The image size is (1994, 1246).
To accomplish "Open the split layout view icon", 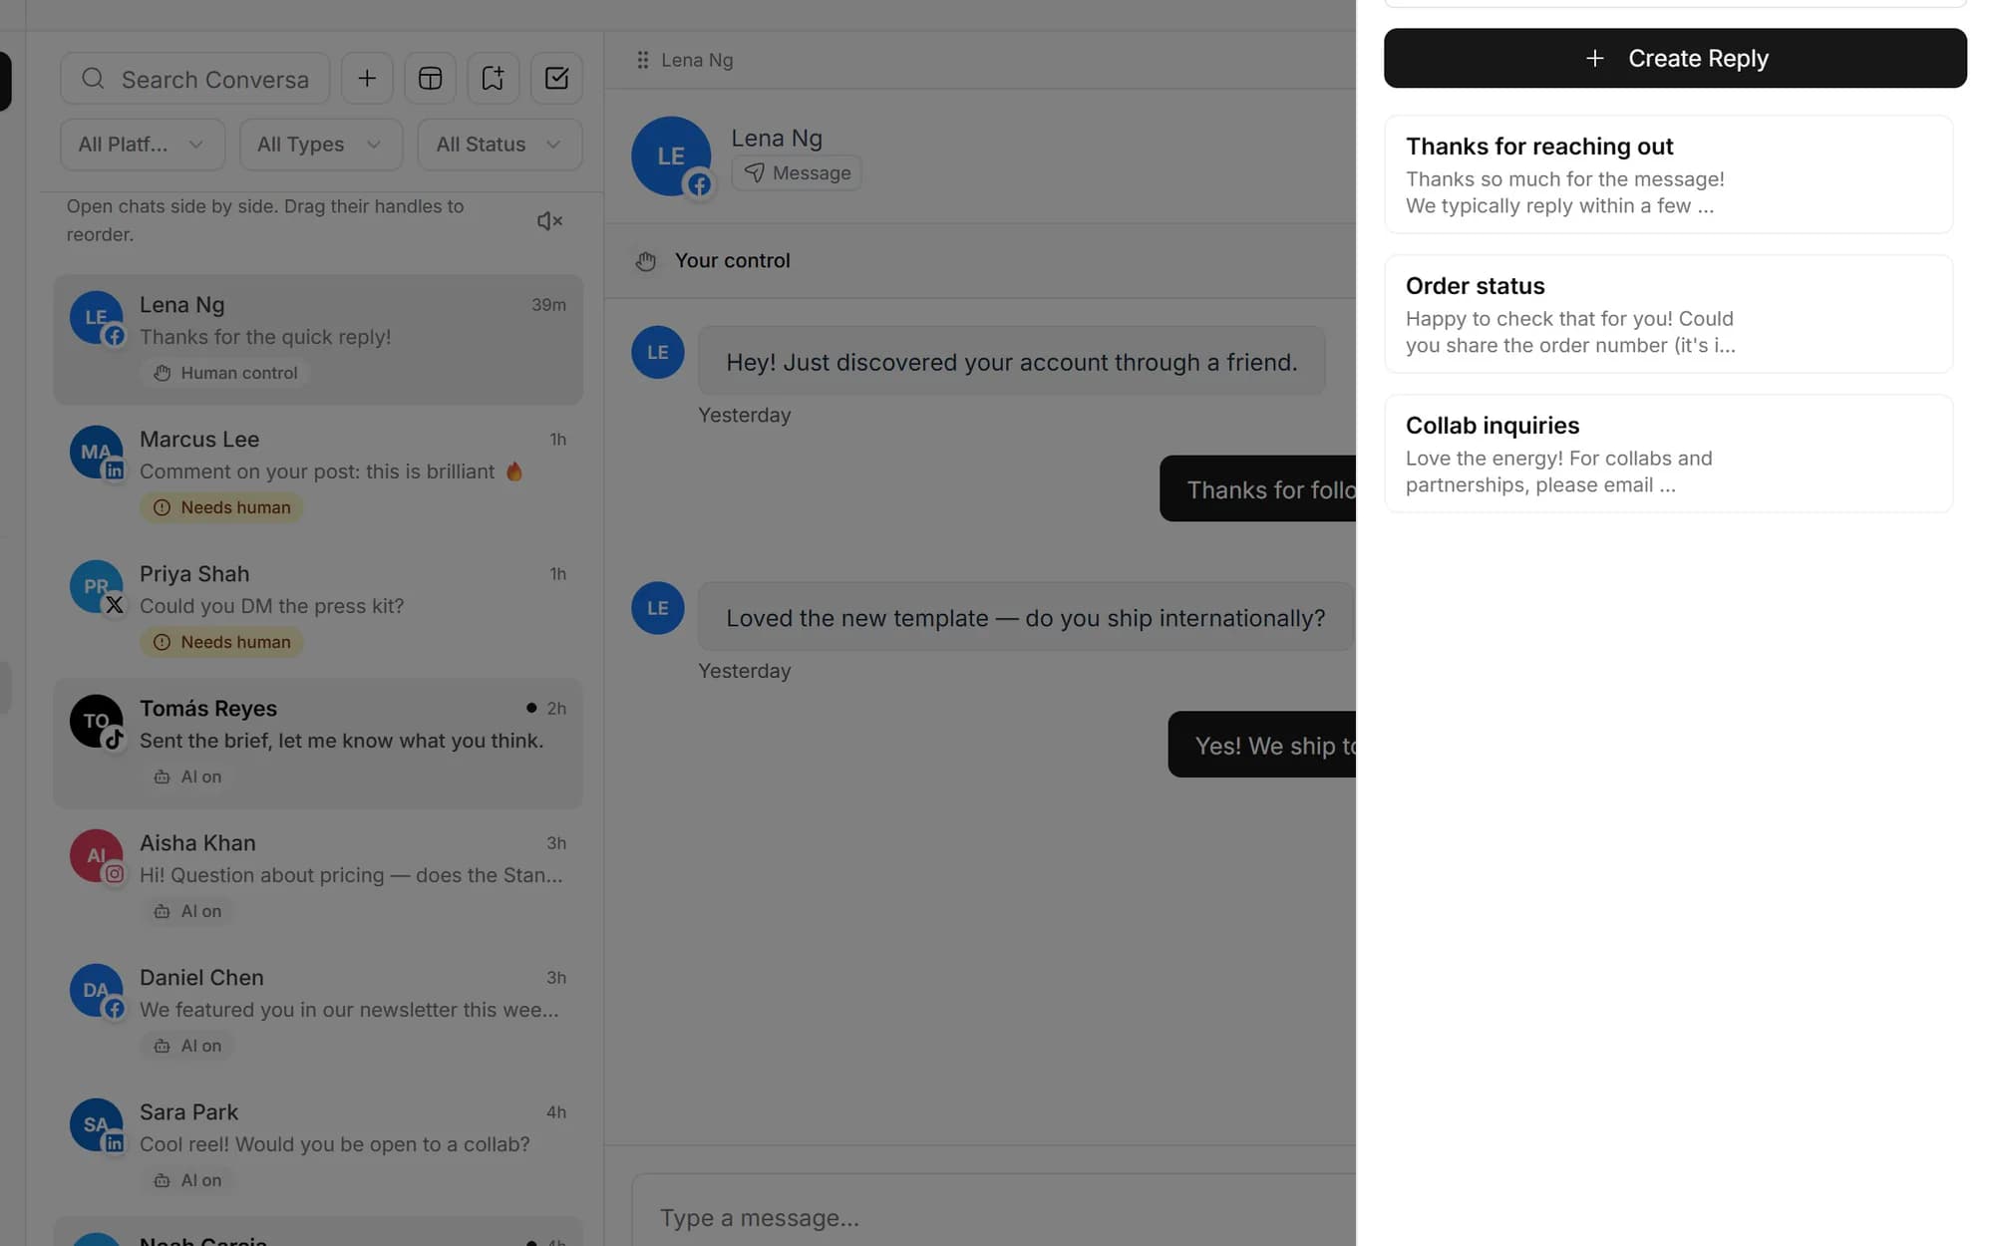I will tap(430, 78).
